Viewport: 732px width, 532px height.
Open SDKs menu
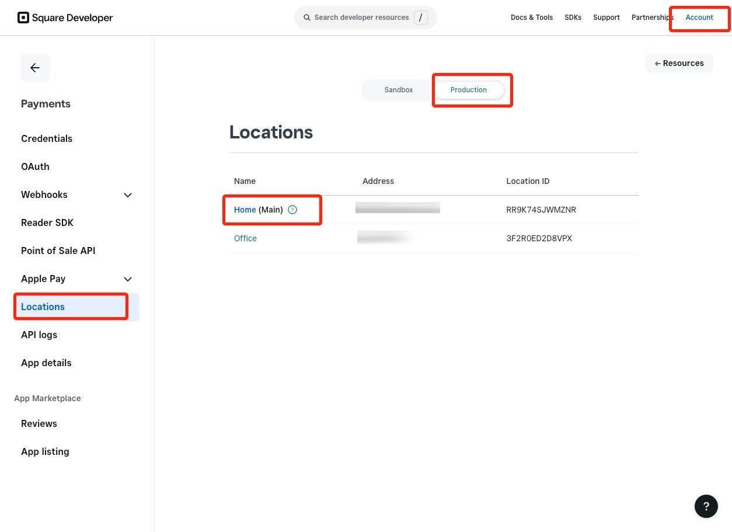573,18
